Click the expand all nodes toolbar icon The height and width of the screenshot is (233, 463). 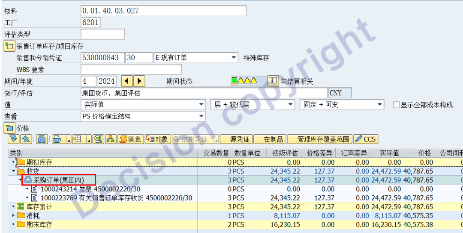[13, 139]
